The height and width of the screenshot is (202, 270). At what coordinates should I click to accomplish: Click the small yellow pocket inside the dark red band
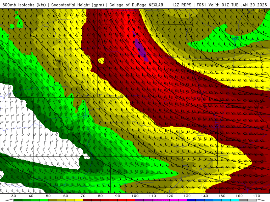coord(101,61)
